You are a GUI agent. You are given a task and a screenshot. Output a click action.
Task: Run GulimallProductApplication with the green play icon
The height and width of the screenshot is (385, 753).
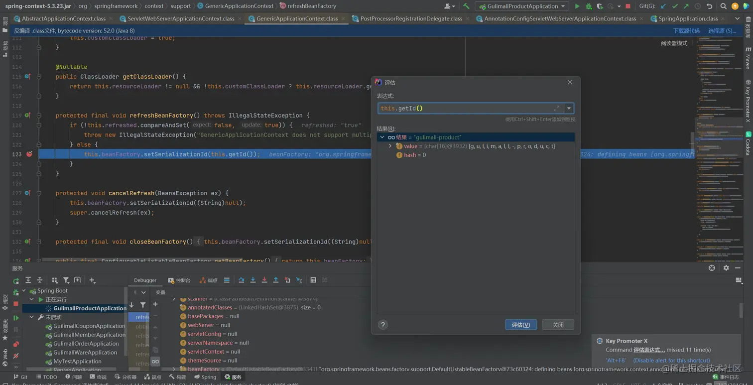(x=577, y=6)
